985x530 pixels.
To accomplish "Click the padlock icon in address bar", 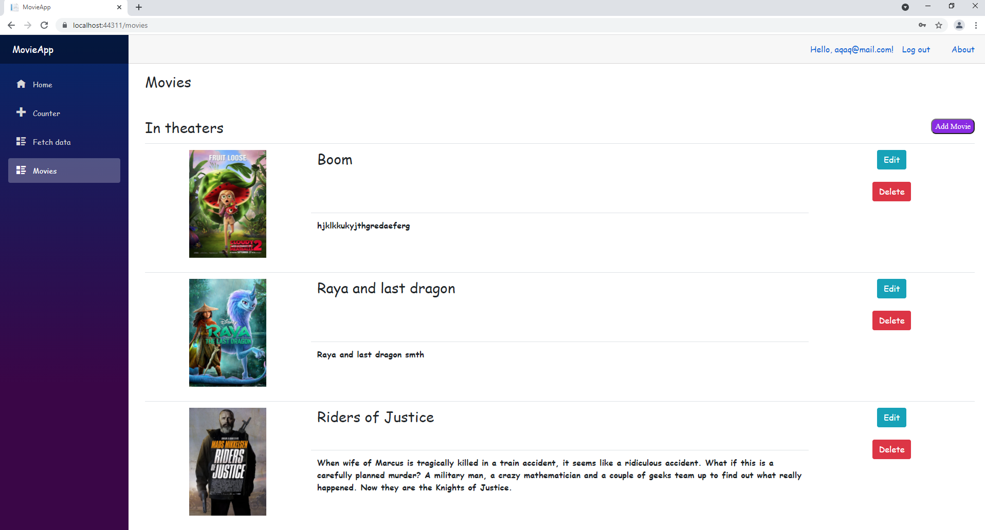I will pos(64,25).
